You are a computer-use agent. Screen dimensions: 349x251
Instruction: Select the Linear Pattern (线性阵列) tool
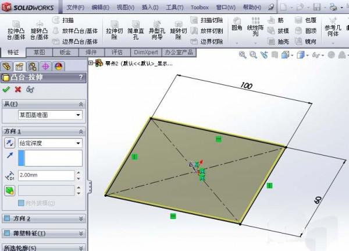point(255,27)
